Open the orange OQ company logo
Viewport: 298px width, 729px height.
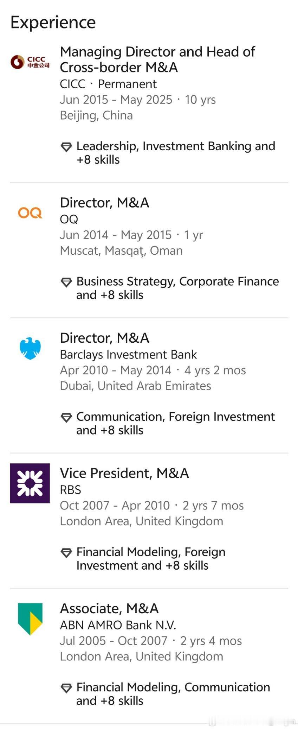[x=30, y=213]
